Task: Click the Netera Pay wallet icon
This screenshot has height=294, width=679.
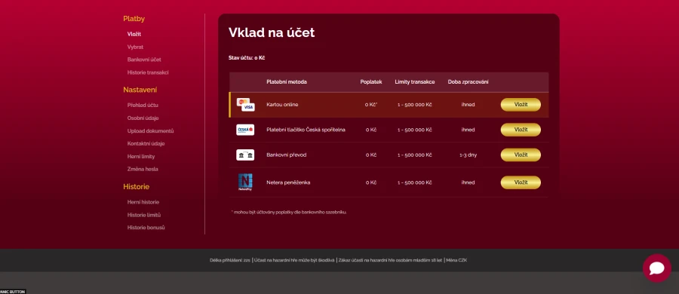Action: tap(245, 182)
